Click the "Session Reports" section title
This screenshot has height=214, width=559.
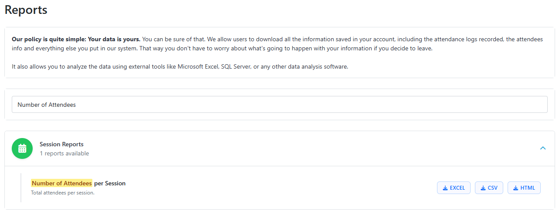click(61, 144)
